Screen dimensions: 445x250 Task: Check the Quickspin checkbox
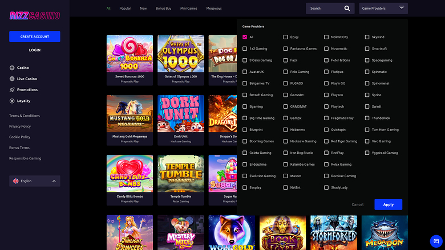pos(326,130)
